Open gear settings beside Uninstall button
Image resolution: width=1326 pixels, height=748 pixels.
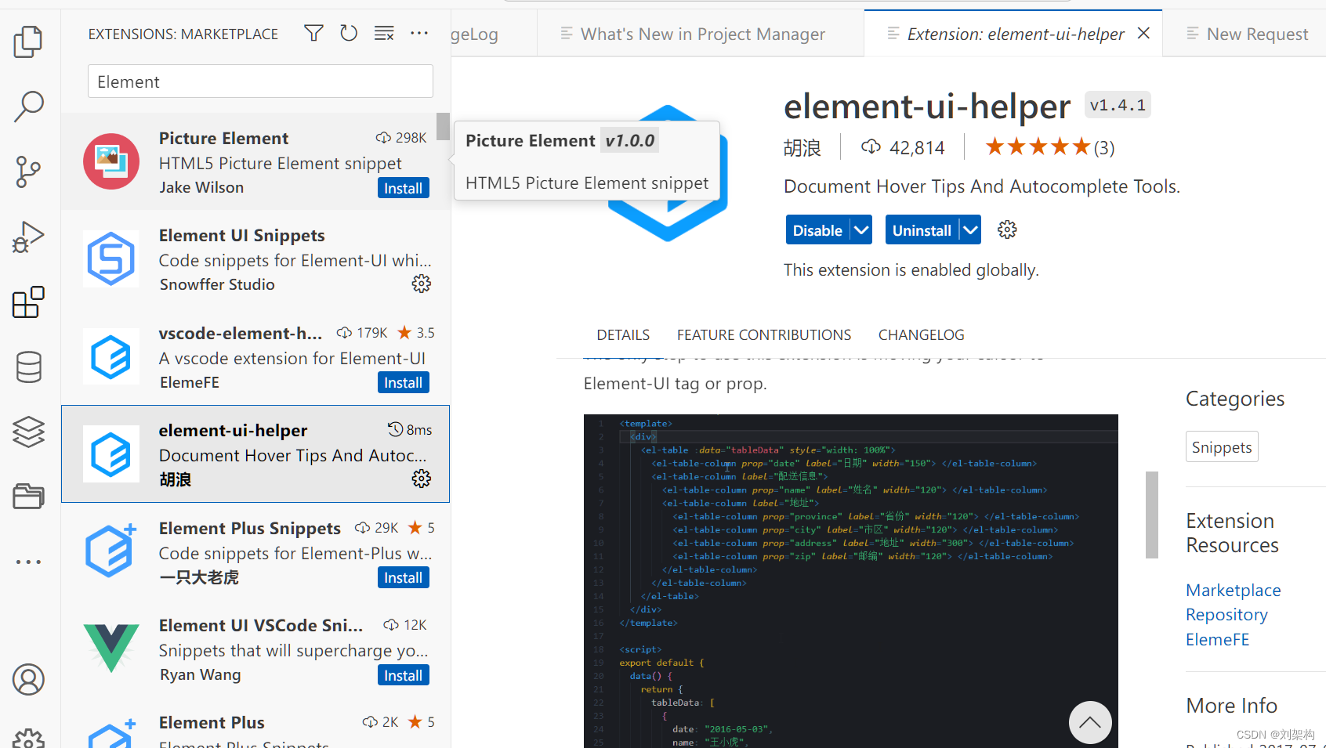(1007, 229)
